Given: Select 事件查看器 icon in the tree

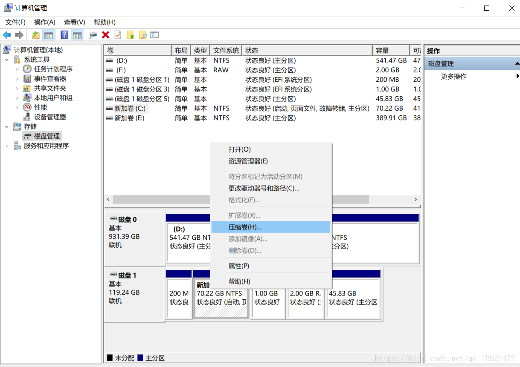Looking at the screenshot, I should point(27,79).
